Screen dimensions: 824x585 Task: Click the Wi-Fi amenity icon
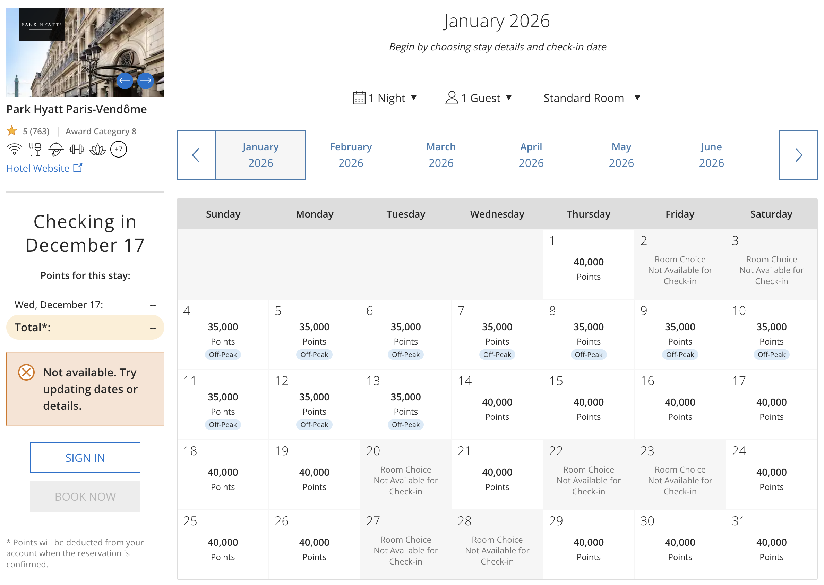pyautogui.click(x=15, y=149)
